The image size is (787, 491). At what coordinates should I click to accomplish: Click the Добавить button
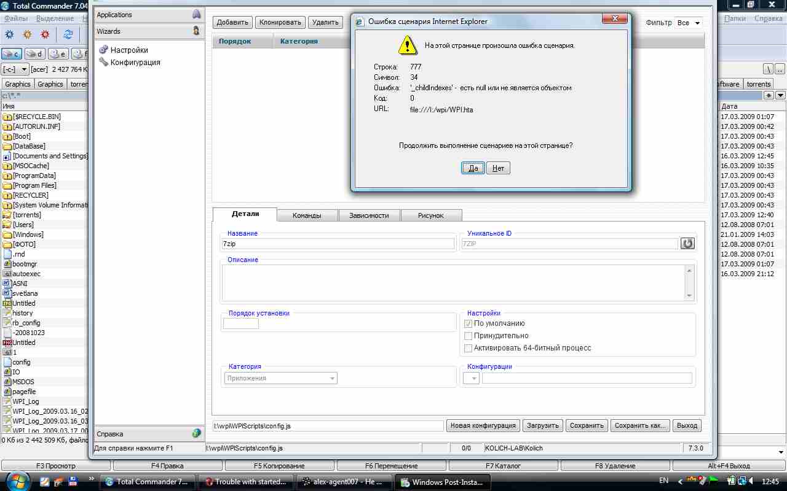click(x=233, y=23)
